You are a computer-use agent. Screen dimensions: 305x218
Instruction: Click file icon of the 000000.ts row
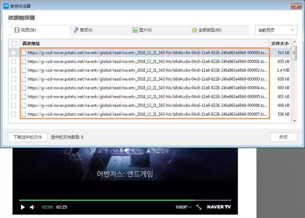pos(24,53)
